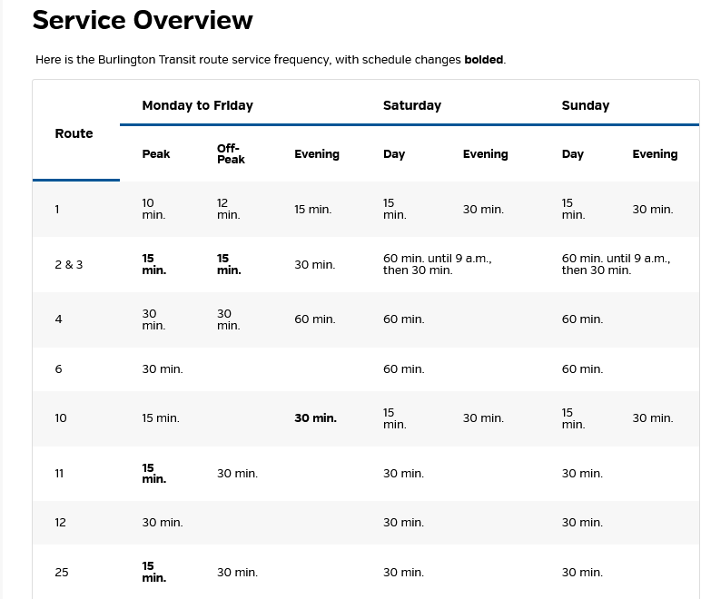Click the Evening subheader under Monday to Friday
The width and height of the screenshot is (701, 599).
click(316, 154)
